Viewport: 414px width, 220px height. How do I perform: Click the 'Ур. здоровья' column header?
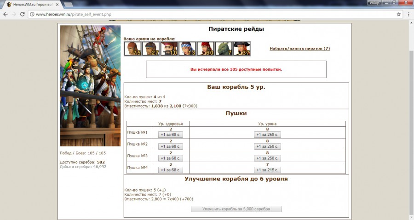(171, 124)
